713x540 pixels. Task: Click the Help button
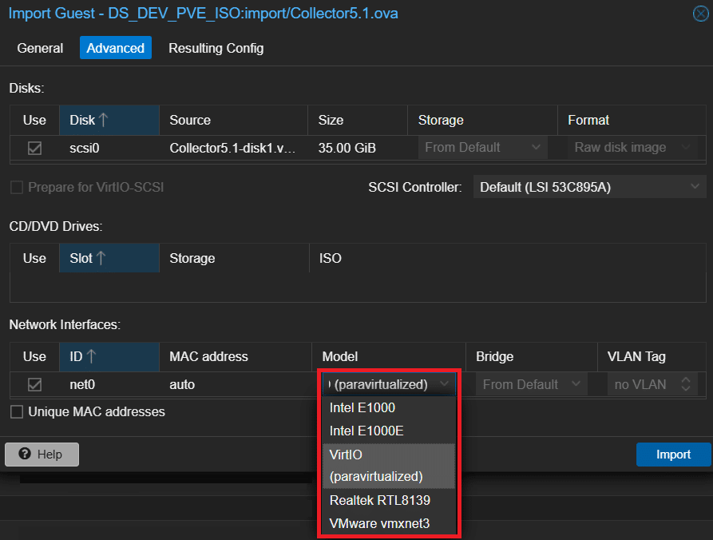tap(42, 454)
